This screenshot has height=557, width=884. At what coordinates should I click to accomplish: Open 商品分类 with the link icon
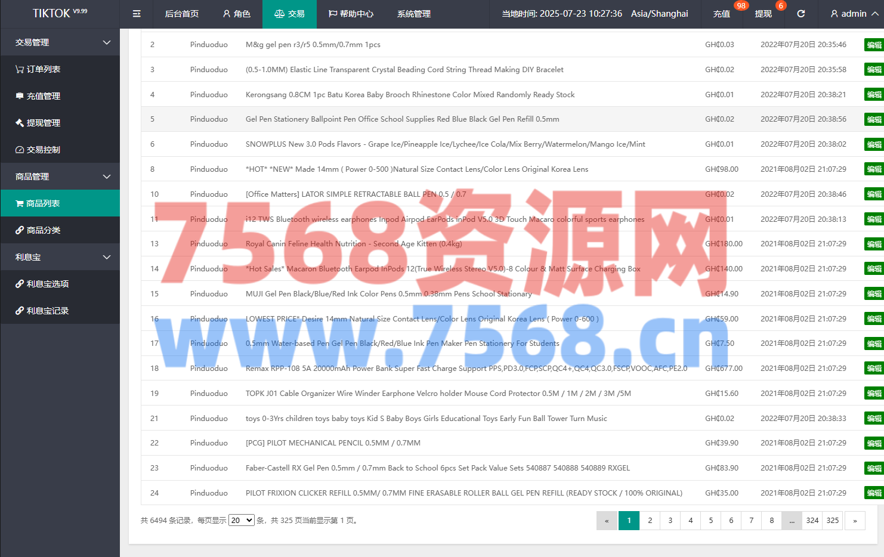[38, 230]
